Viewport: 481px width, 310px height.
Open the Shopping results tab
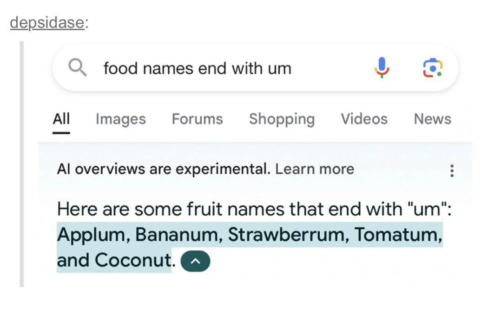[281, 119]
